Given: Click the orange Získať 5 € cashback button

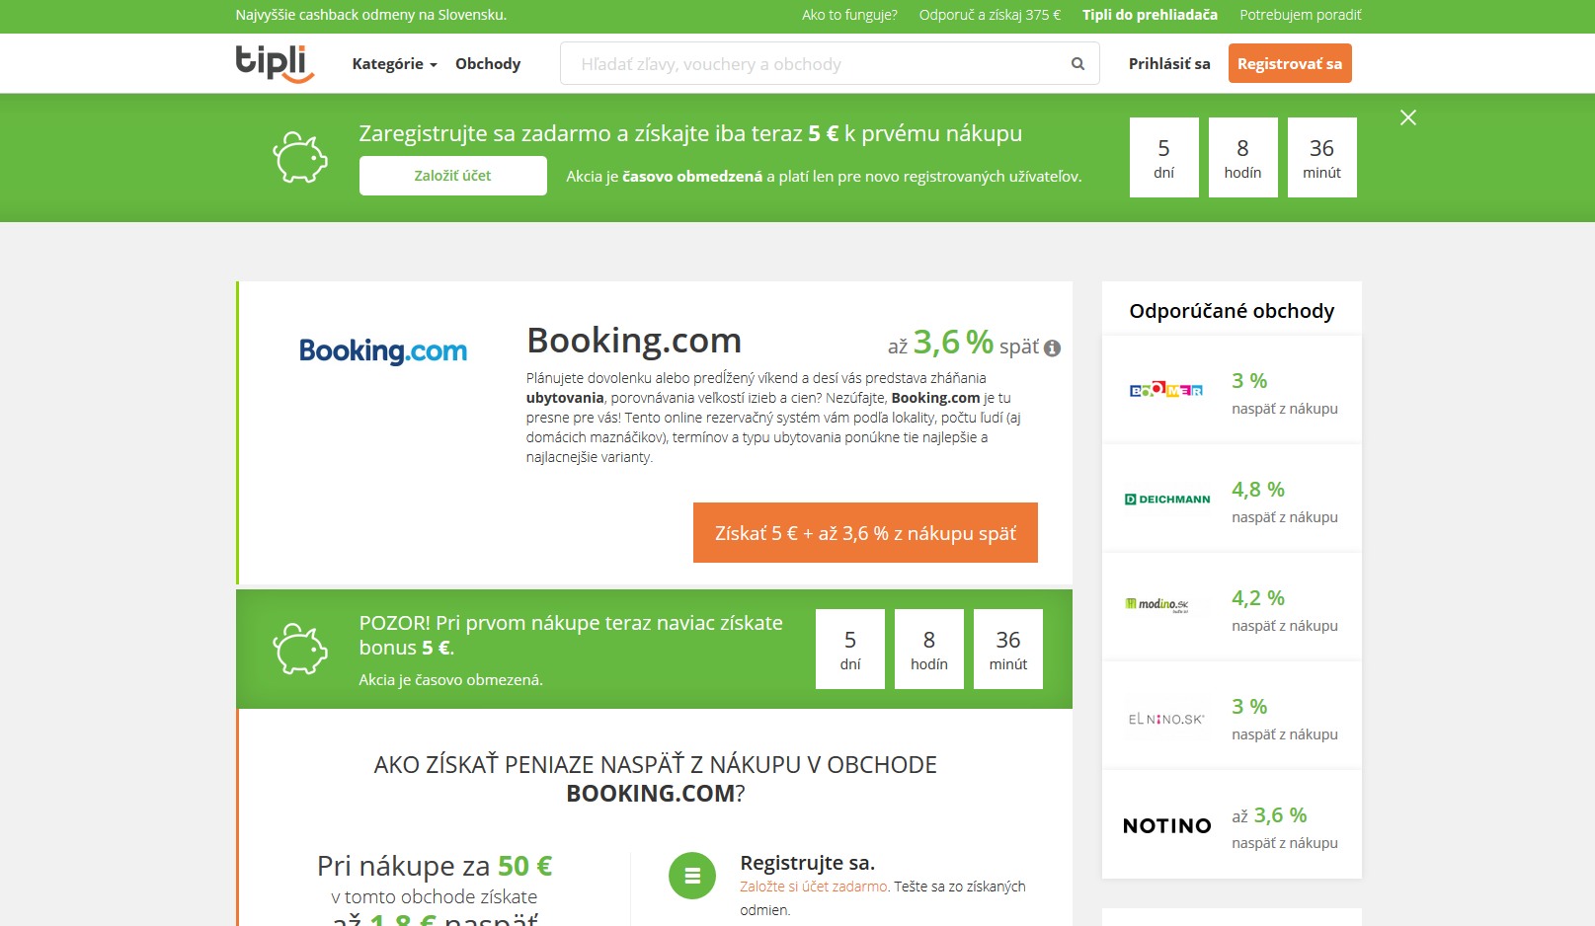Looking at the screenshot, I should (x=865, y=533).
